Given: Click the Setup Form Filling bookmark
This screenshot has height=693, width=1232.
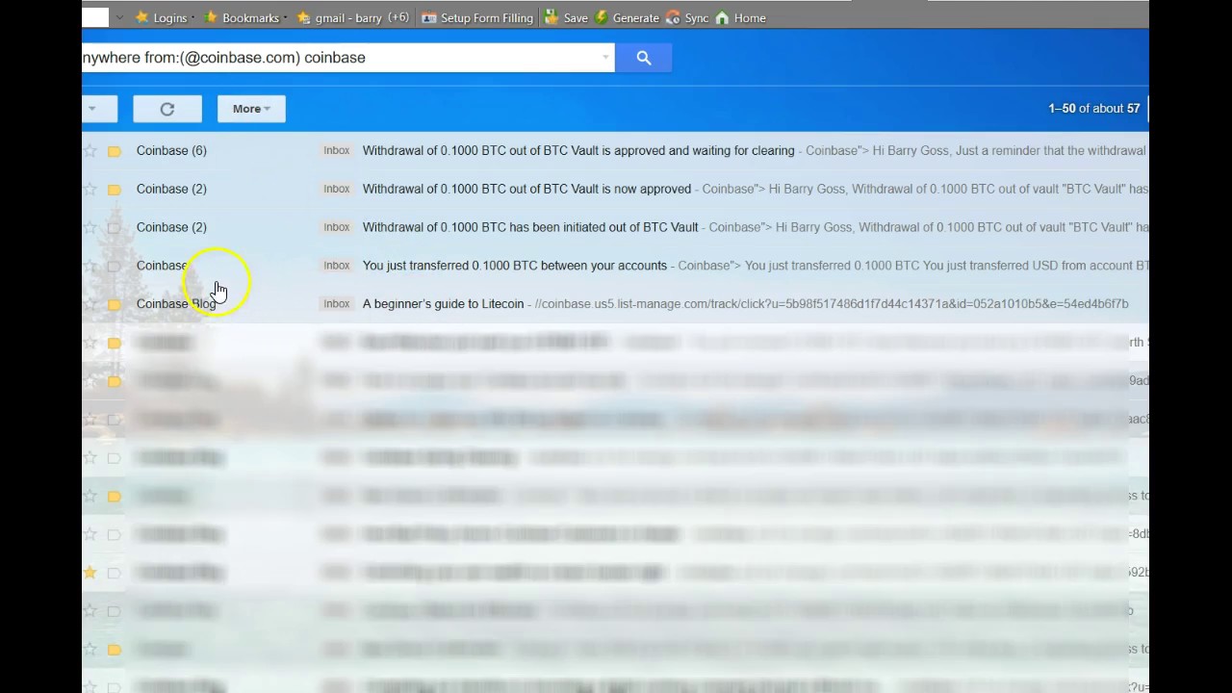Looking at the screenshot, I should [476, 18].
